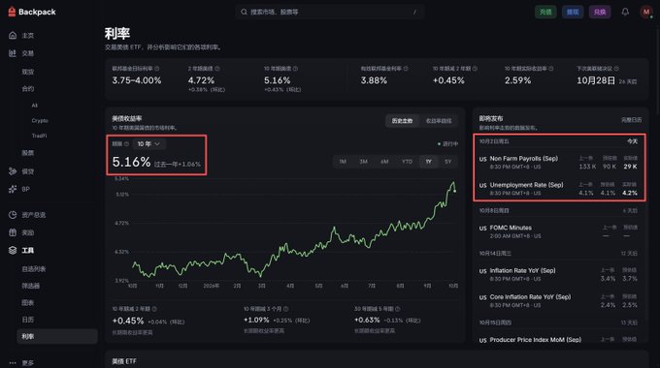This screenshot has height=368, width=660.
Task: Click the BP sparkle icon
Action: (13, 189)
